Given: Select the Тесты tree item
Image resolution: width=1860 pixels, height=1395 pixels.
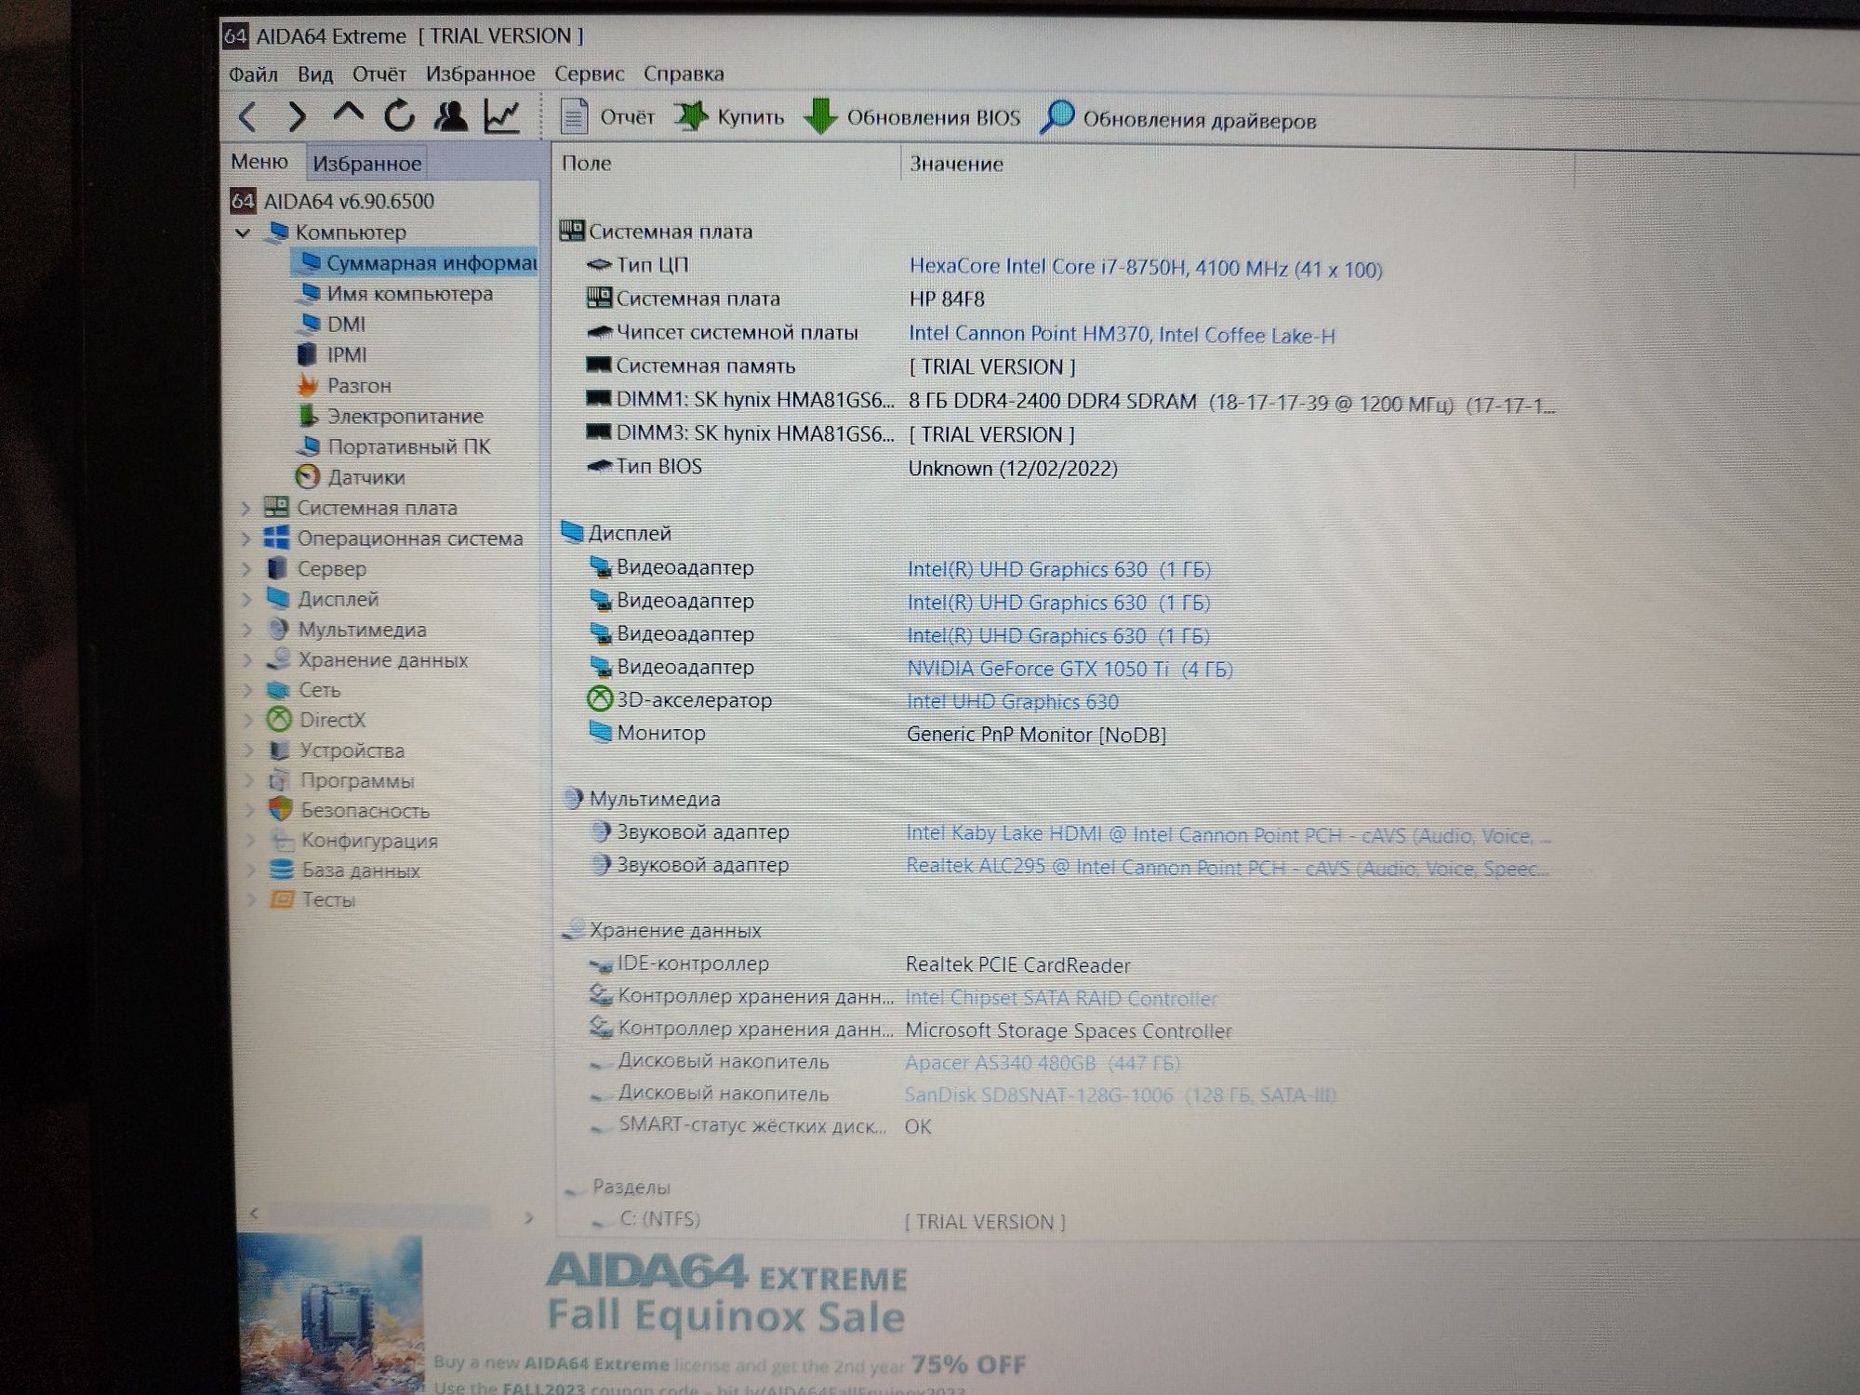Looking at the screenshot, I should click(312, 900).
